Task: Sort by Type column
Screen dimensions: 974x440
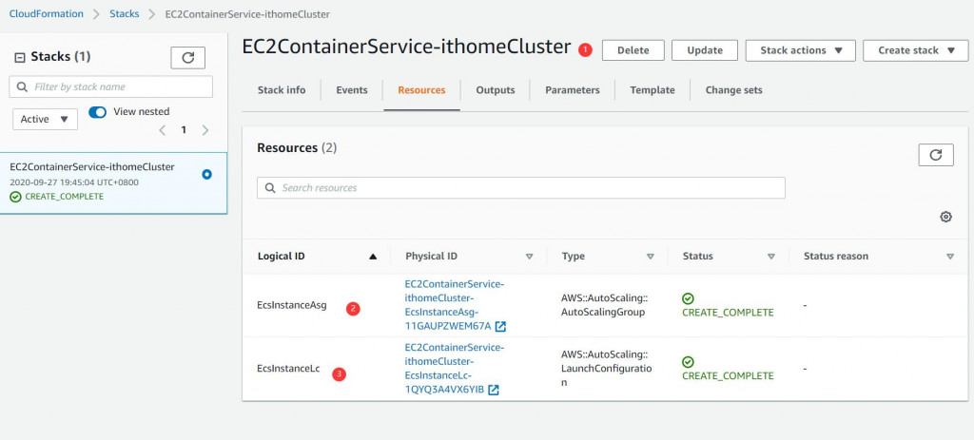Action: click(x=650, y=257)
